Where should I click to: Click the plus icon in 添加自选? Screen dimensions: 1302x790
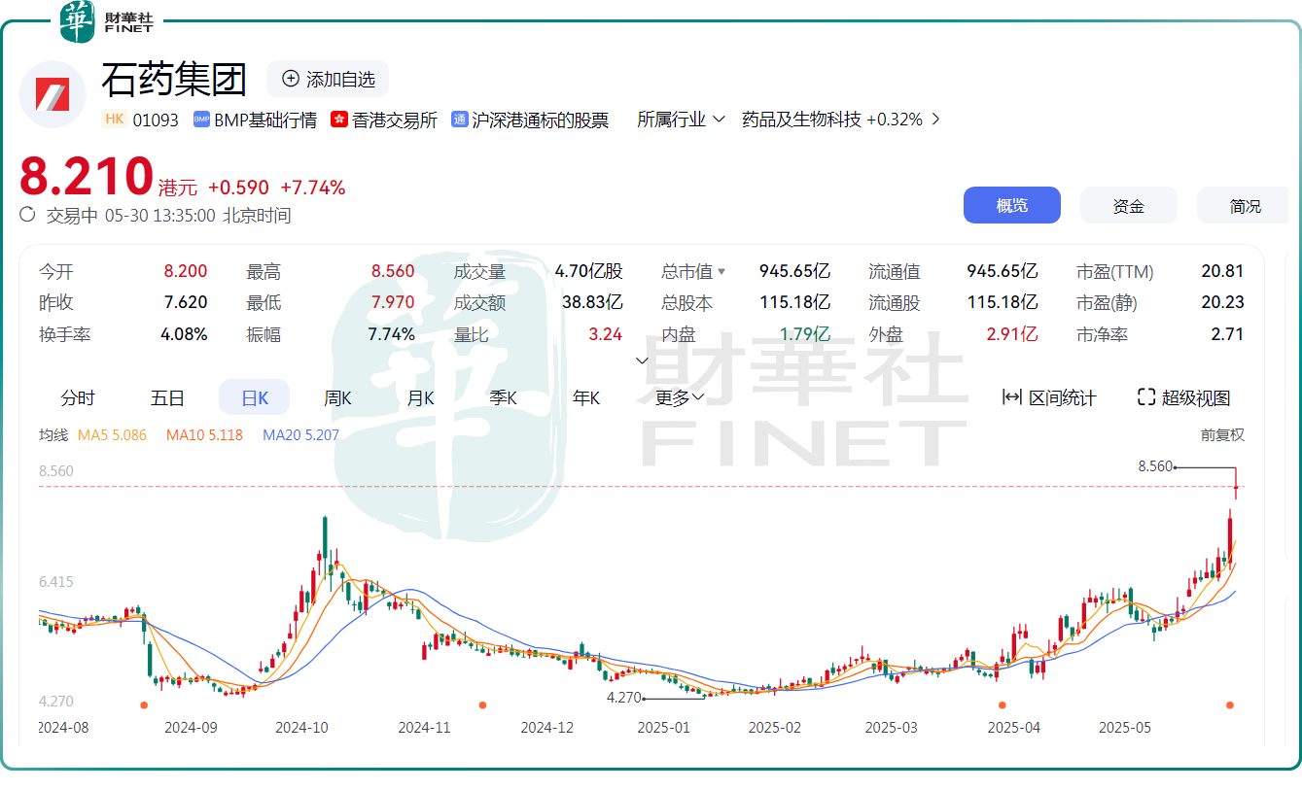pyautogui.click(x=290, y=79)
